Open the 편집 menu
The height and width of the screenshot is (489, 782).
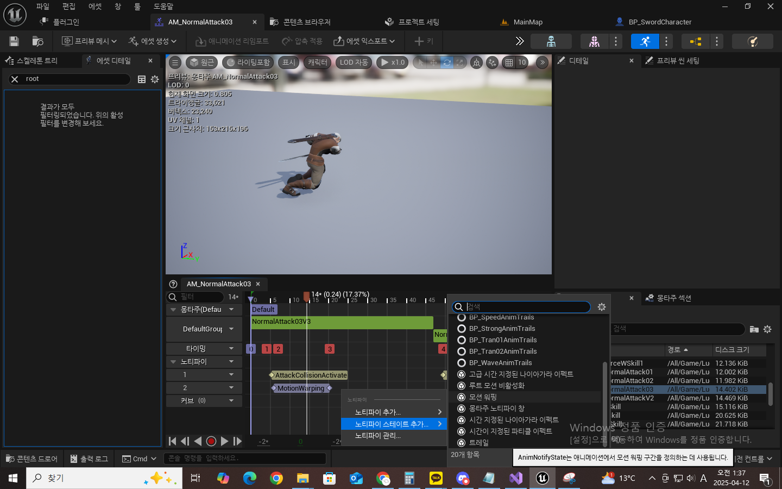pos(69,7)
